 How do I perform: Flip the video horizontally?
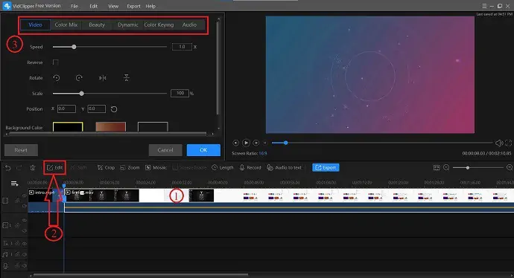[103, 78]
